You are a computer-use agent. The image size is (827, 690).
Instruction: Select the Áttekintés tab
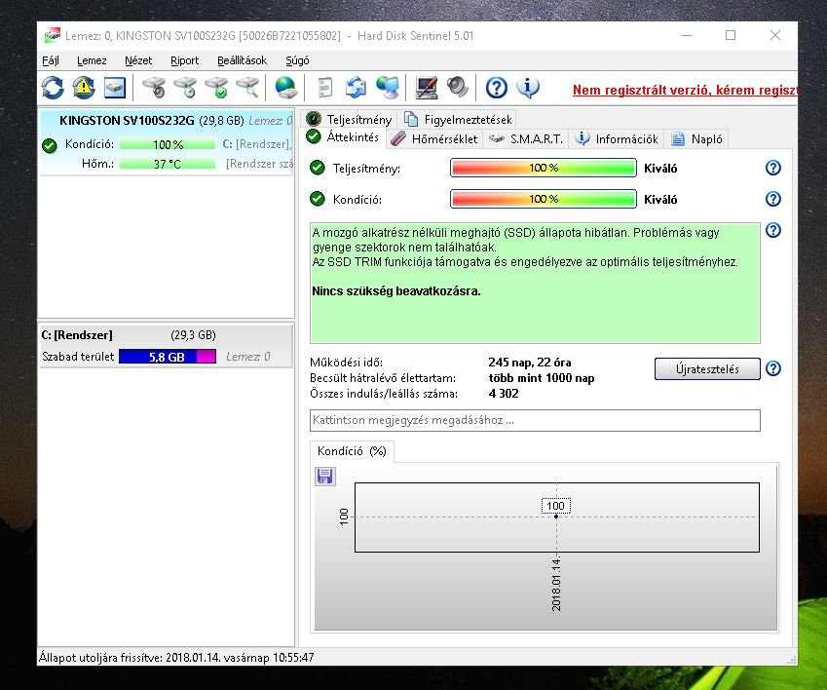(x=344, y=137)
